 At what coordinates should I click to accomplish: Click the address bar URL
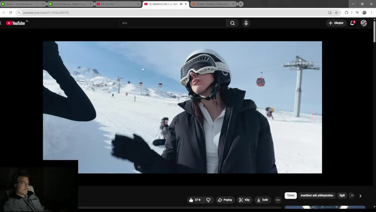pyautogui.click(x=46, y=13)
